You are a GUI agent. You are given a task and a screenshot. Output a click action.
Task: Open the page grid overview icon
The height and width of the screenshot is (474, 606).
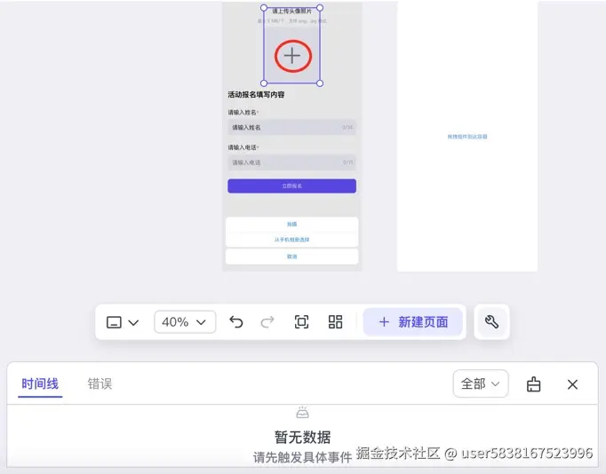335,322
